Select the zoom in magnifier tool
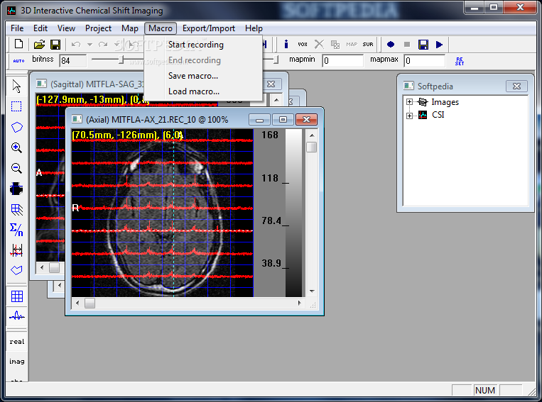This screenshot has height=402, width=542. 16,147
